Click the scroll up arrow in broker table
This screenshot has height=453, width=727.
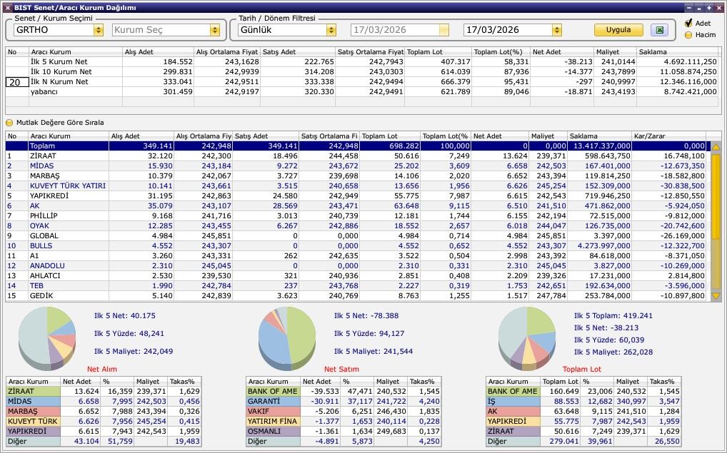point(716,146)
